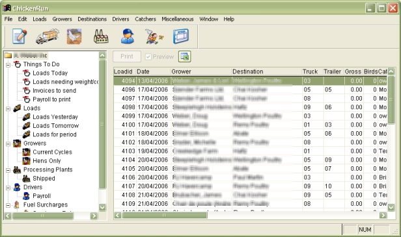401x237 pixels.
Task: Open the Destinations menu
Action: (x=92, y=19)
